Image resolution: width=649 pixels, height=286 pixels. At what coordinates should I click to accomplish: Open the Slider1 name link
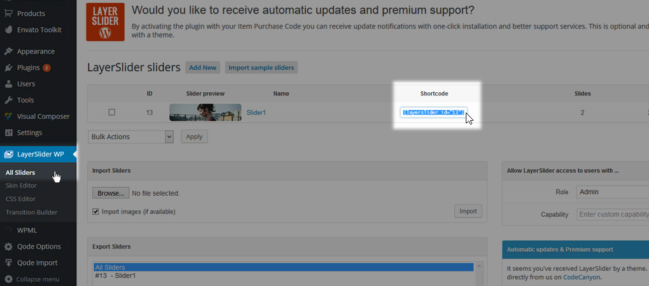(256, 112)
